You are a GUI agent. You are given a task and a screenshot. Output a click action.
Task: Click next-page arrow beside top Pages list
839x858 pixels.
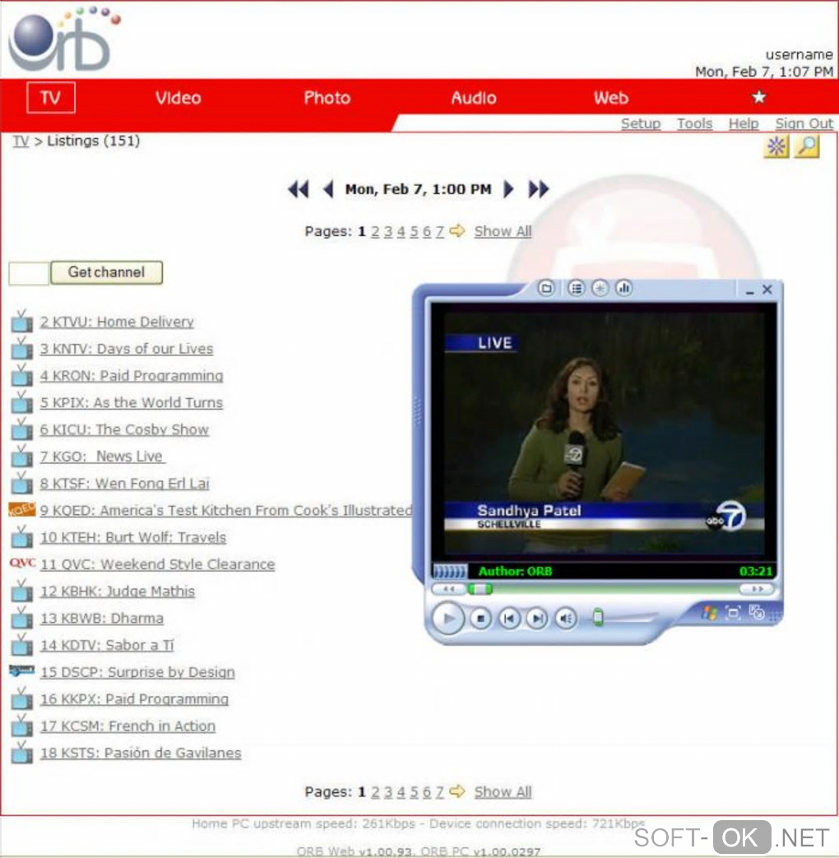[457, 231]
